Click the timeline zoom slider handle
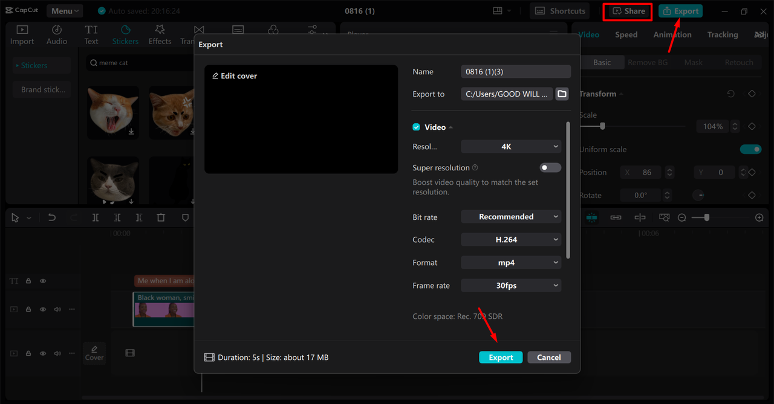 pyautogui.click(x=706, y=217)
